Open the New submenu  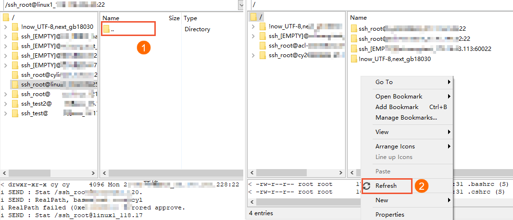(408, 200)
